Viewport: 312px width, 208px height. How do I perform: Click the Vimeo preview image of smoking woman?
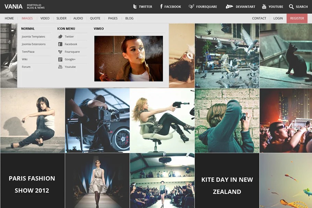point(129,59)
